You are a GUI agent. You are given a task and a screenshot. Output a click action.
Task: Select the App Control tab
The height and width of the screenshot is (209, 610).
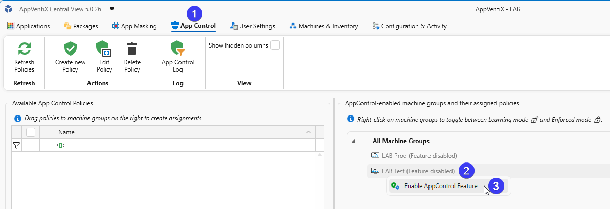tap(193, 26)
